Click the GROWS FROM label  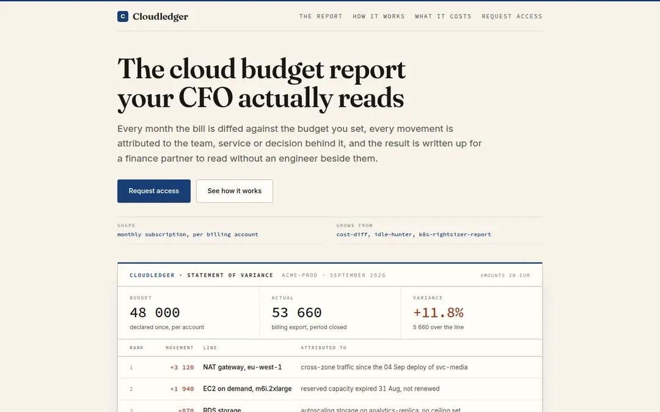click(354, 225)
